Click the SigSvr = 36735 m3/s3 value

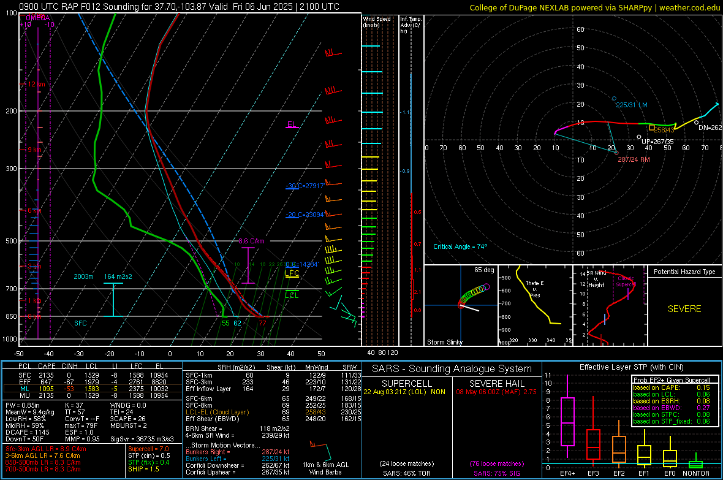142,439
